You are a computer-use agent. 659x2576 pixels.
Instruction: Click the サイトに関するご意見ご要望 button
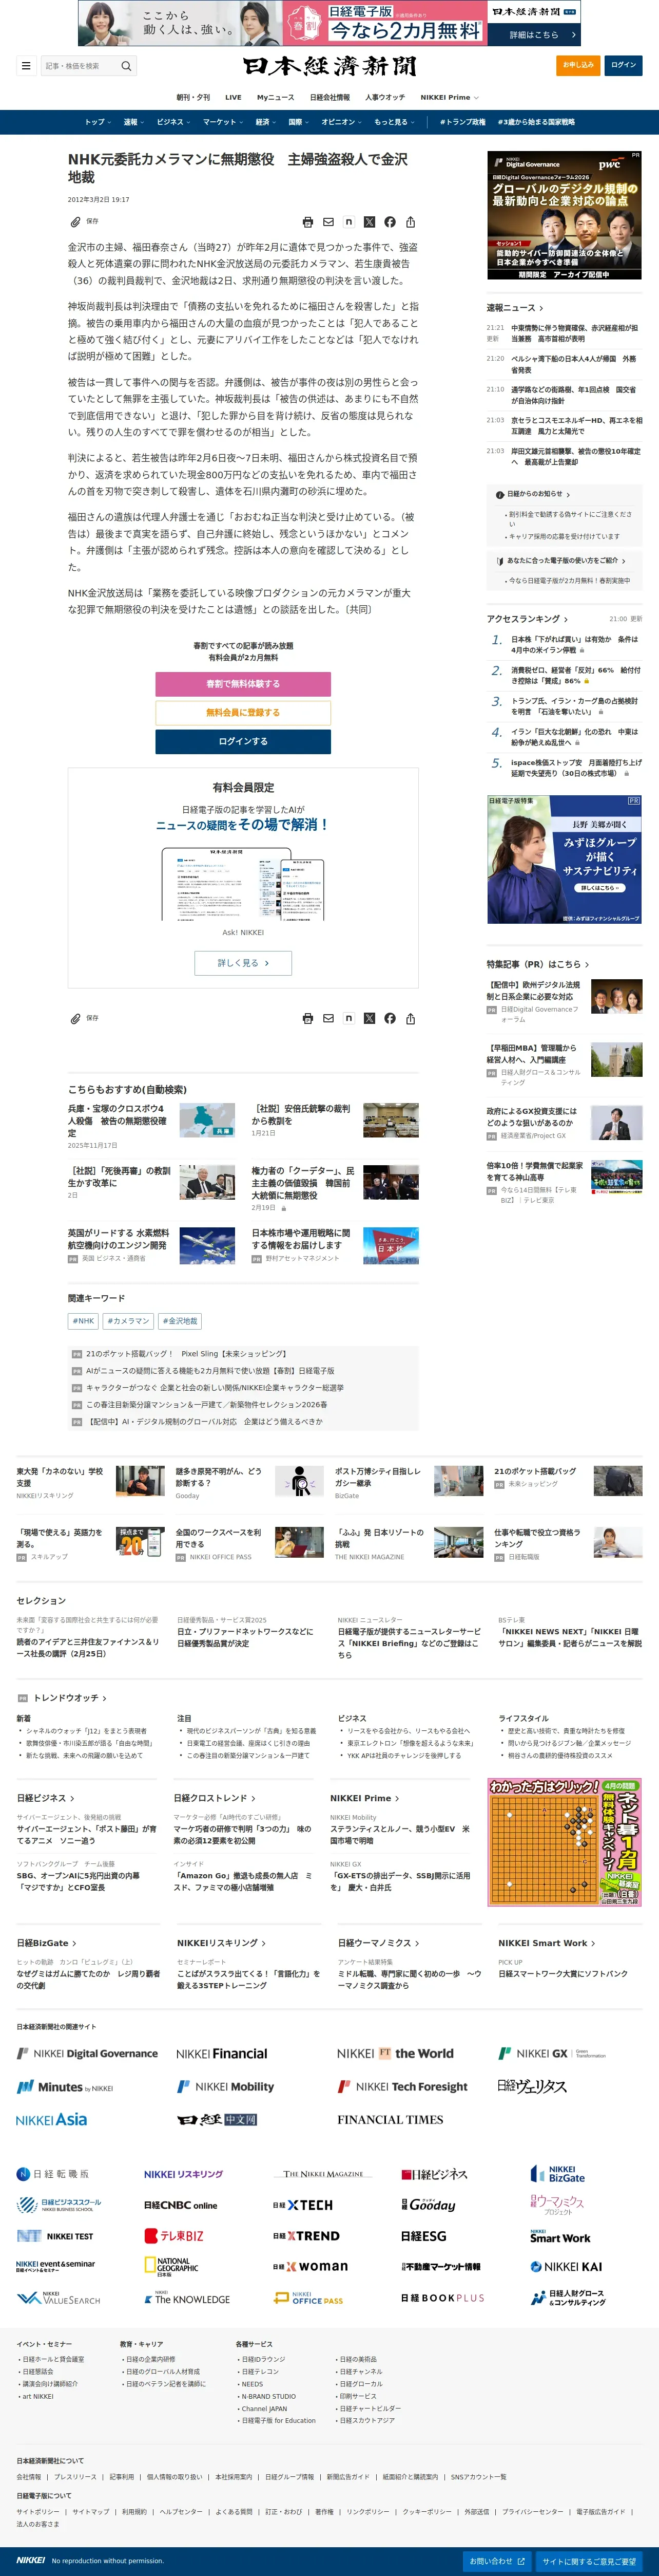pyautogui.click(x=589, y=2562)
